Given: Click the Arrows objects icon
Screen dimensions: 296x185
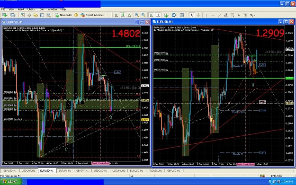Looking at the screenshot, I should click(x=252, y=15).
